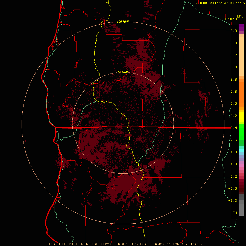Pick the bright green color bar segment
The width and height of the screenshot is (246, 246).
(x=241, y=132)
